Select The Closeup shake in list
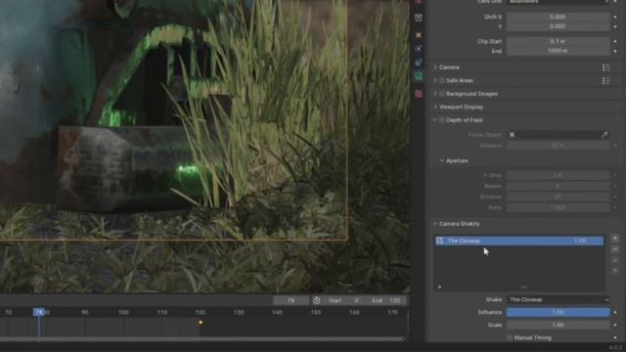Image resolution: width=626 pixels, height=352 pixels. 519,241
